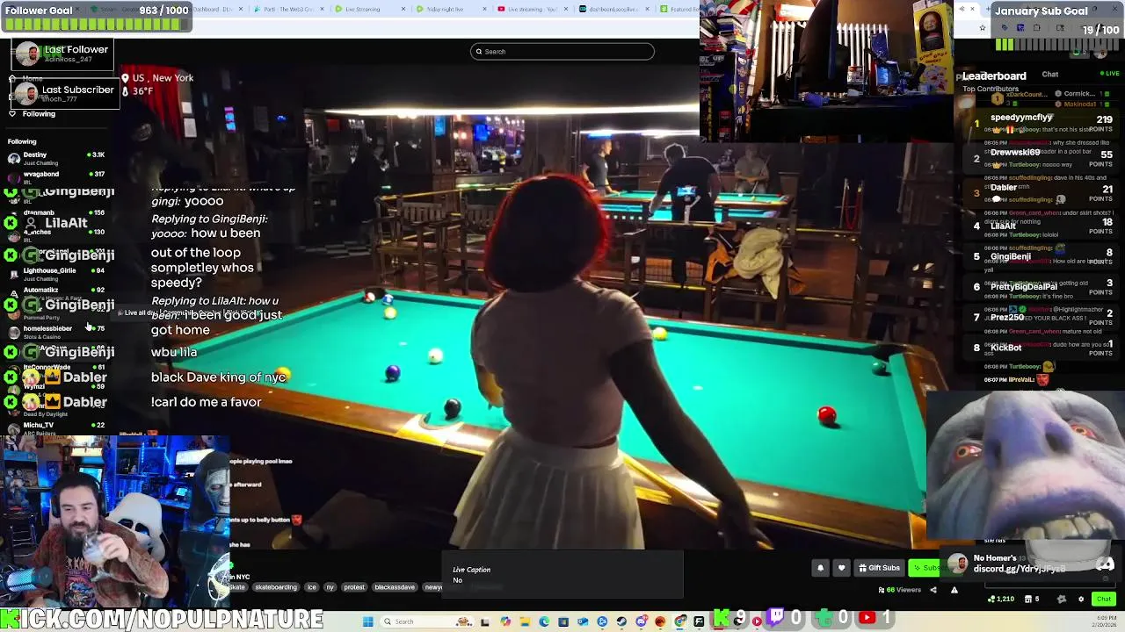Screen dimensions: 1125x632
Task: Click the 'ice' stream tag
Action: (311, 587)
